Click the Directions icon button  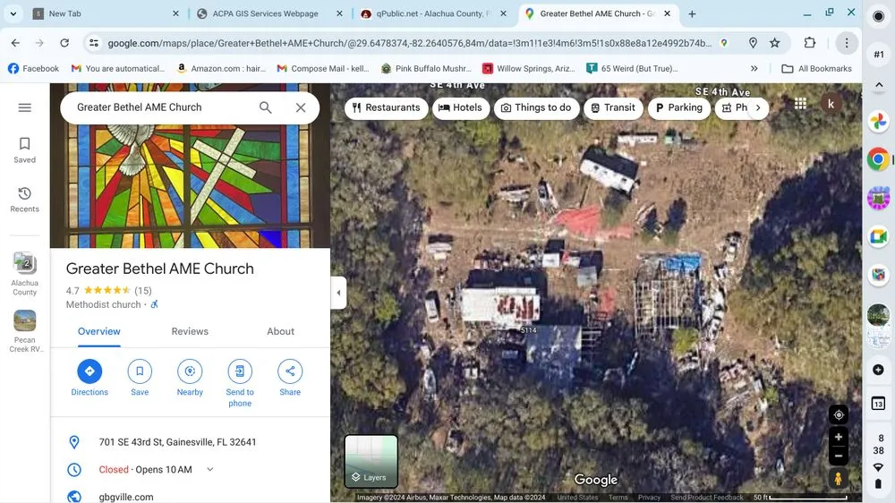coord(89,371)
